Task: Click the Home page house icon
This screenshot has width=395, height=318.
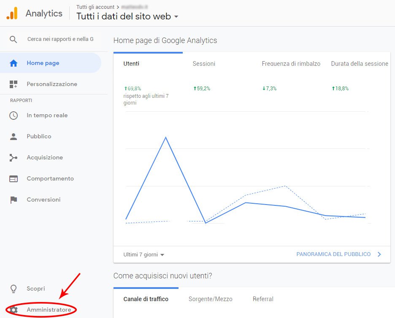Action: click(14, 63)
